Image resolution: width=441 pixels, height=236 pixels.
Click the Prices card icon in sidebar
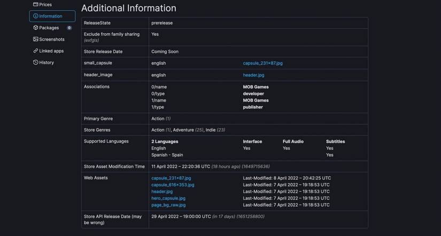(x=35, y=4)
